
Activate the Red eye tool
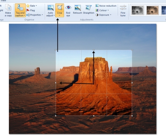click(68, 8)
